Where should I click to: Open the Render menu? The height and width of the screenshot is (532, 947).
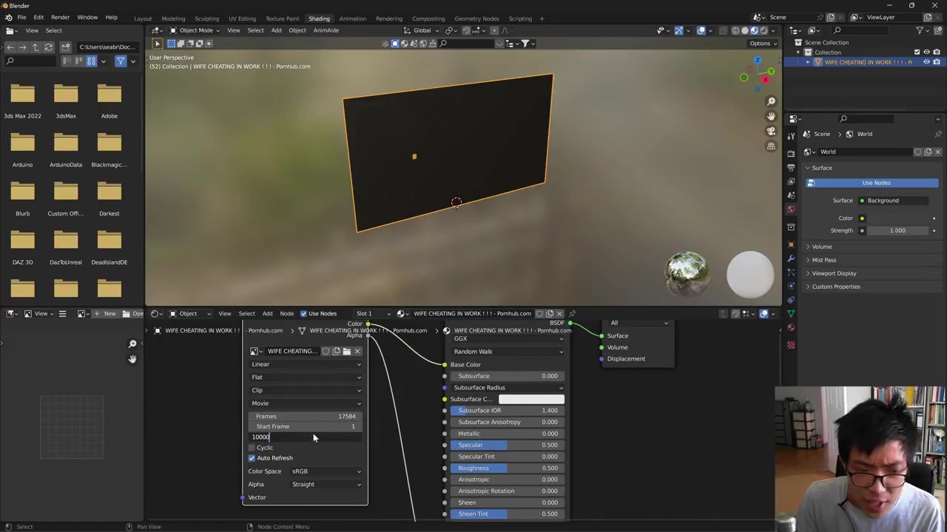point(60,17)
